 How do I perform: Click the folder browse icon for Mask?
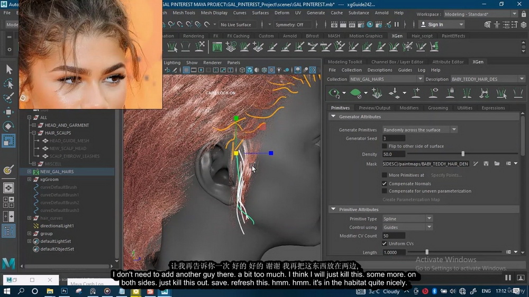click(497, 164)
